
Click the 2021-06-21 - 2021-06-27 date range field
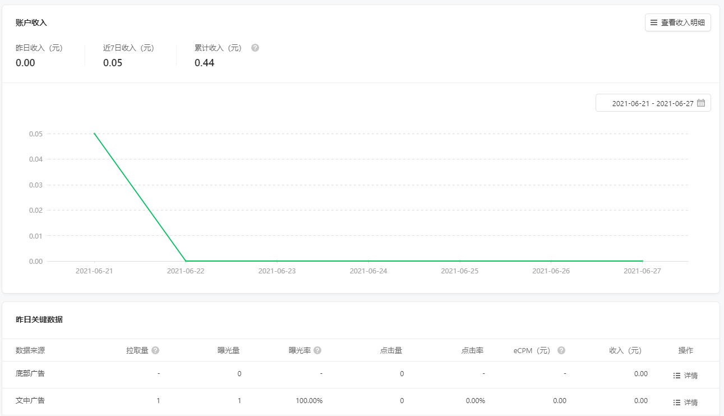point(652,103)
